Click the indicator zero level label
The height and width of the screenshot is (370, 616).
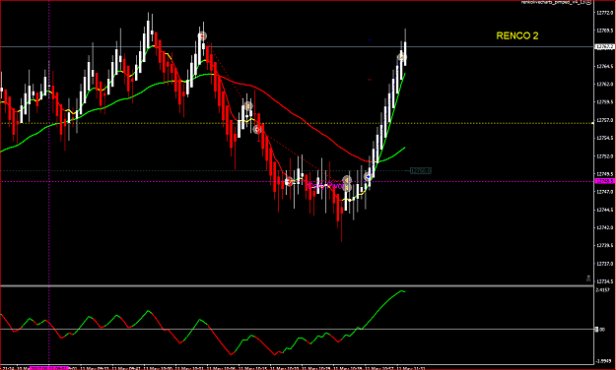[x=600, y=330]
